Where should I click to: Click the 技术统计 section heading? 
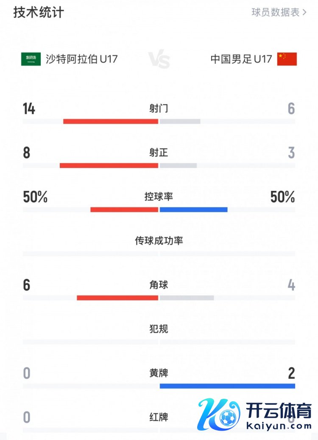pos(39,12)
